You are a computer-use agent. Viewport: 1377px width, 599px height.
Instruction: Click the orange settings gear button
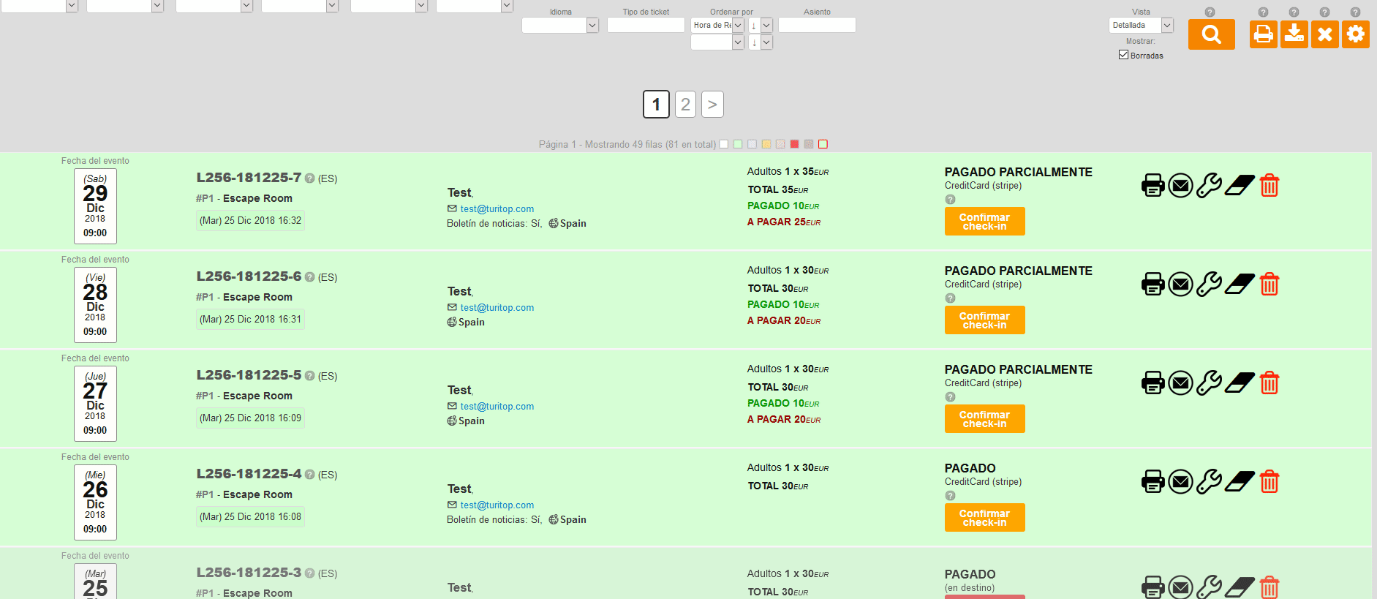[x=1355, y=34]
